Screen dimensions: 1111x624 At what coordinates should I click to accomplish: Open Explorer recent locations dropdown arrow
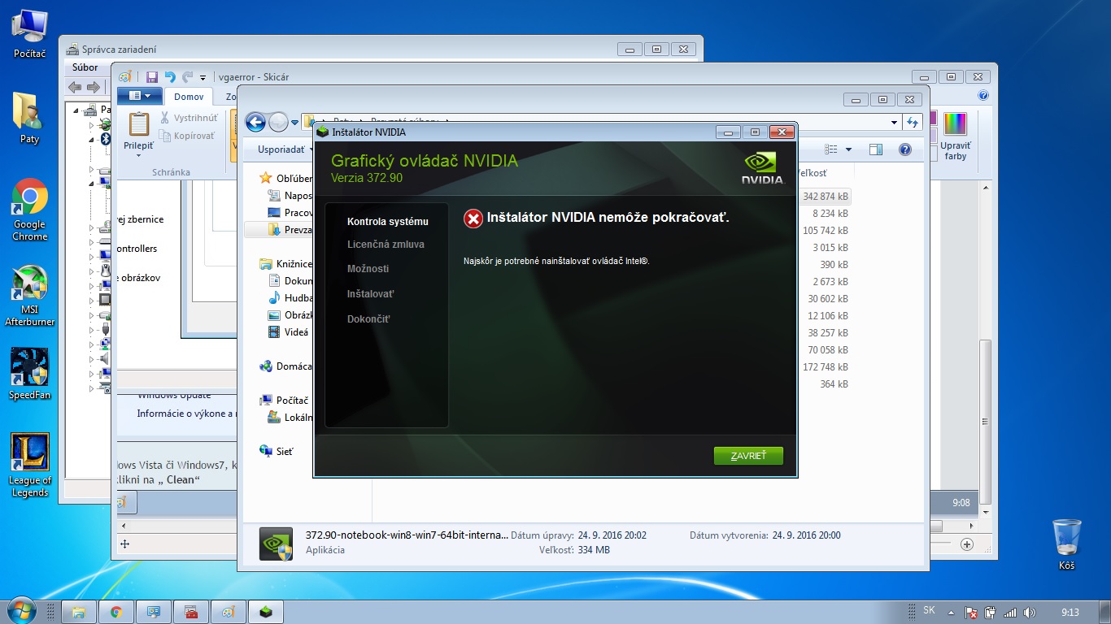(x=294, y=123)
